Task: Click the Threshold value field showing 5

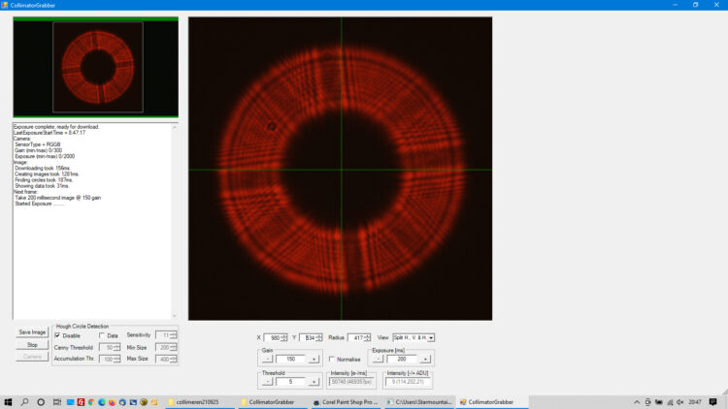Action: (x=290, y=382)
